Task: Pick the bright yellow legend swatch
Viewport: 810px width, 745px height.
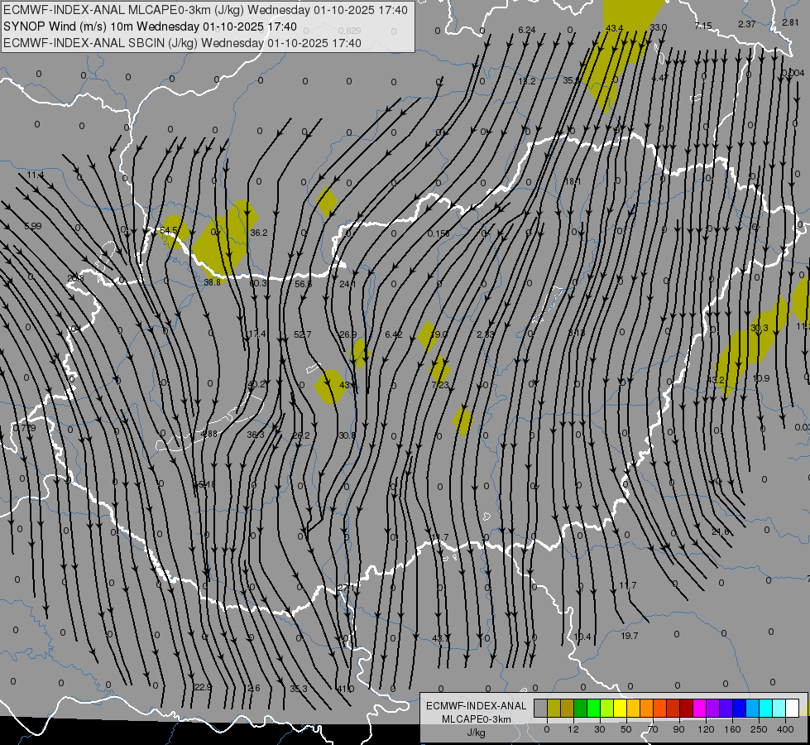Action: [620, 708]
